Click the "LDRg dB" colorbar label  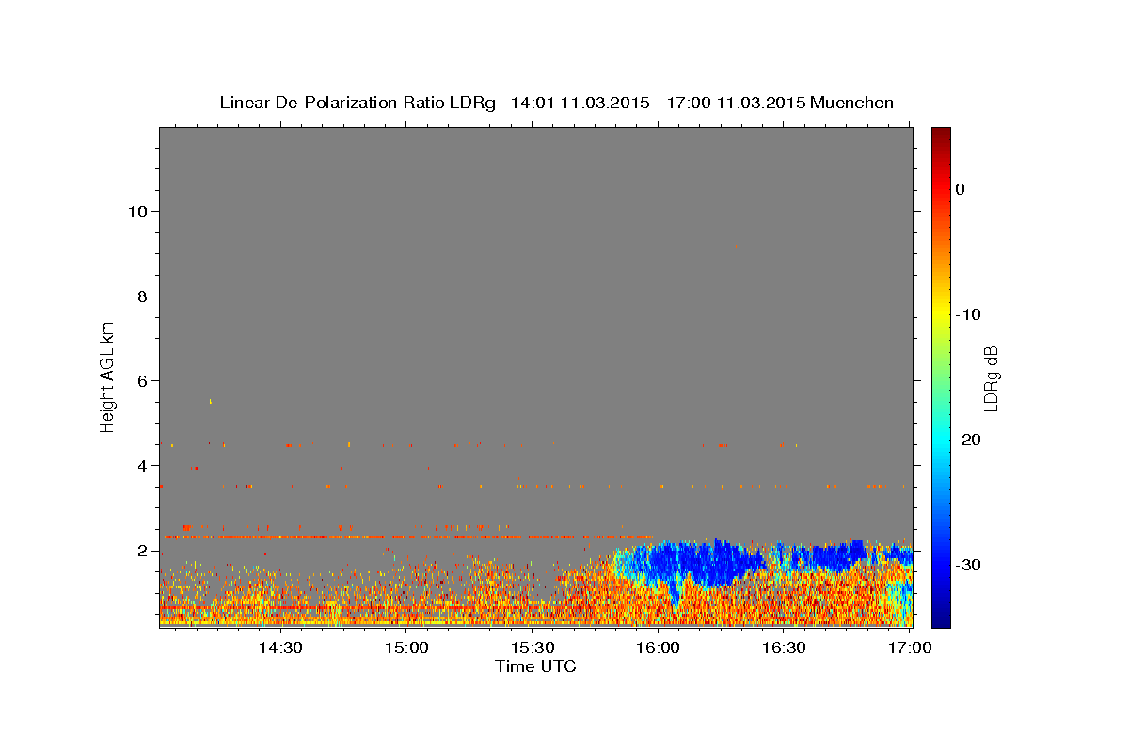(991, 377)
